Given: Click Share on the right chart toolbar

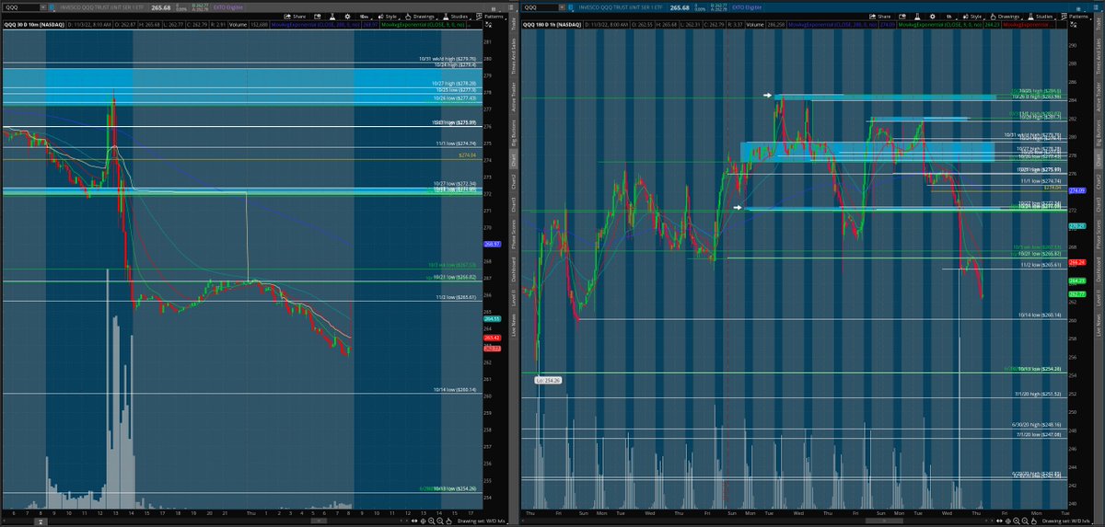Looking at the screenshot, I should [x=883, y=17].
